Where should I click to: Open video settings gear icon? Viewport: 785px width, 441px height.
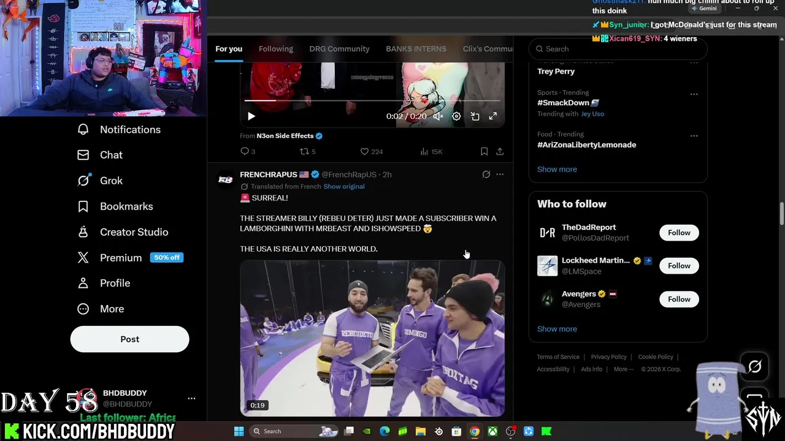coord(456,116)
